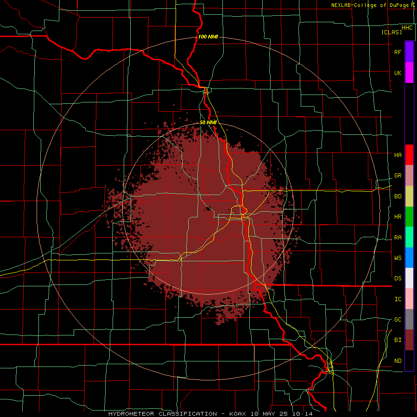Click the IC legend label
Viewport: 417px width, 417px height.
[x=398, y=299]
